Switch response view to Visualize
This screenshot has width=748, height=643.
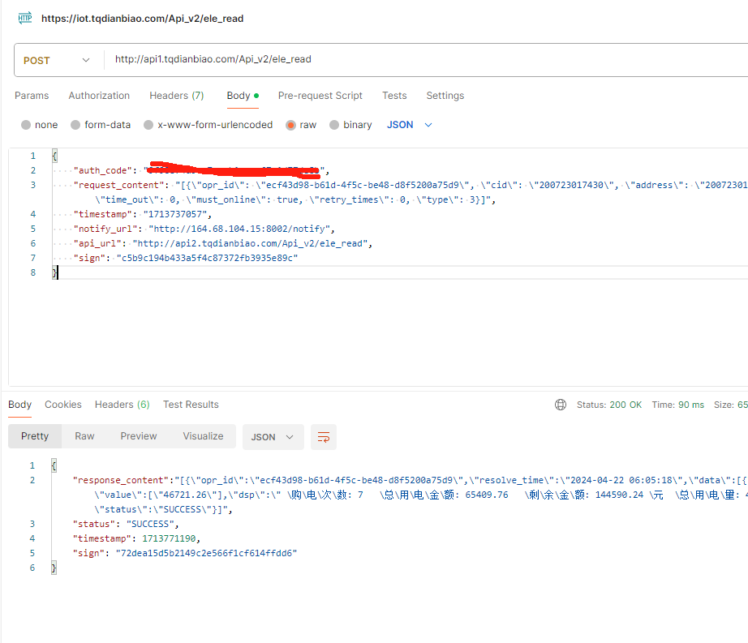203,436
